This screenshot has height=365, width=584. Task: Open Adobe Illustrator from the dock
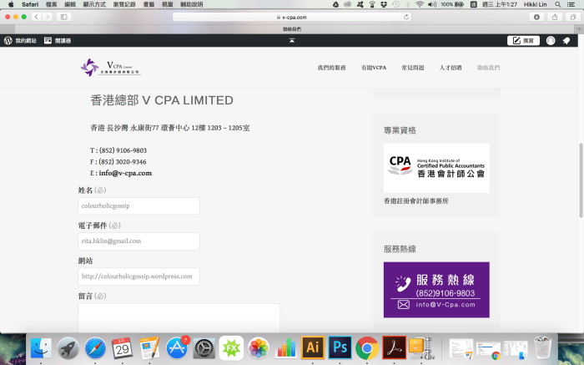[x=313, y=347]
